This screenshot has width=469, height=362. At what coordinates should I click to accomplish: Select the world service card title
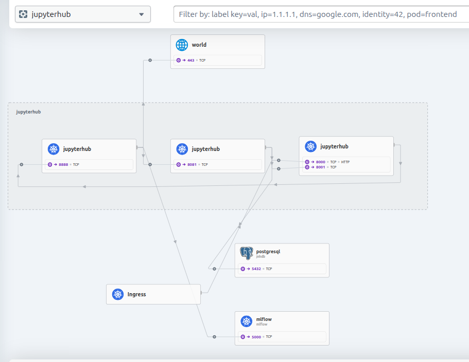click(199, 45)
